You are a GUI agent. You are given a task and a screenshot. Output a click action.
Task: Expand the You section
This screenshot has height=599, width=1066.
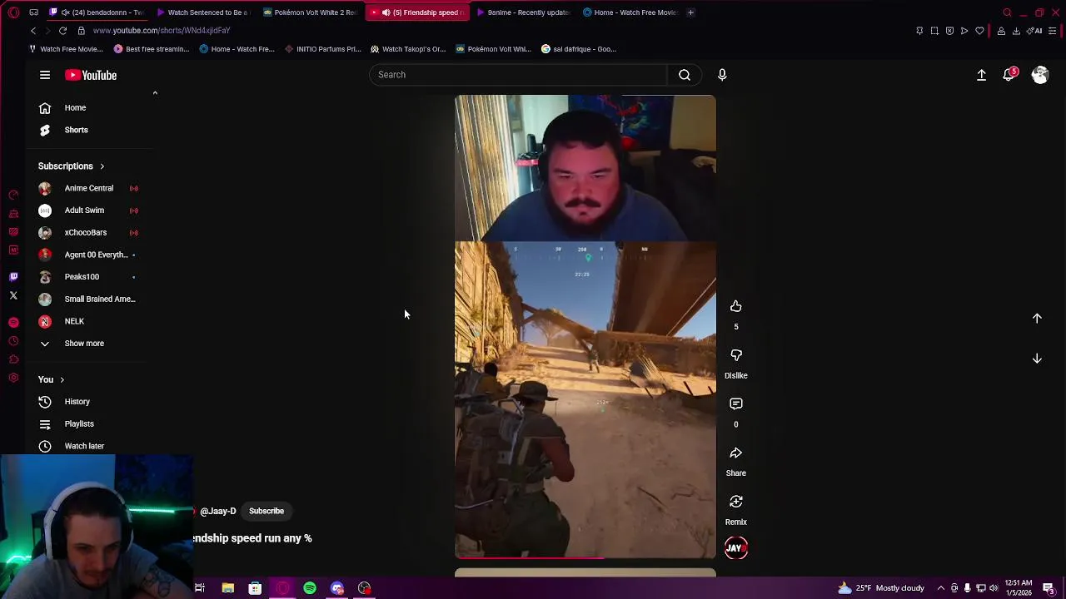pyautogui.click(x=51, y=379)
